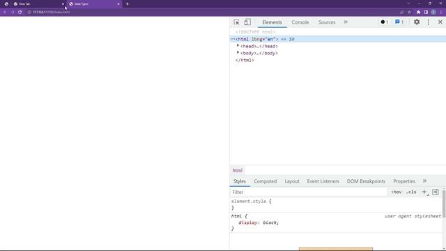
Task: Show more DevTools panel tabs chevron
Action: click(346, 22)
